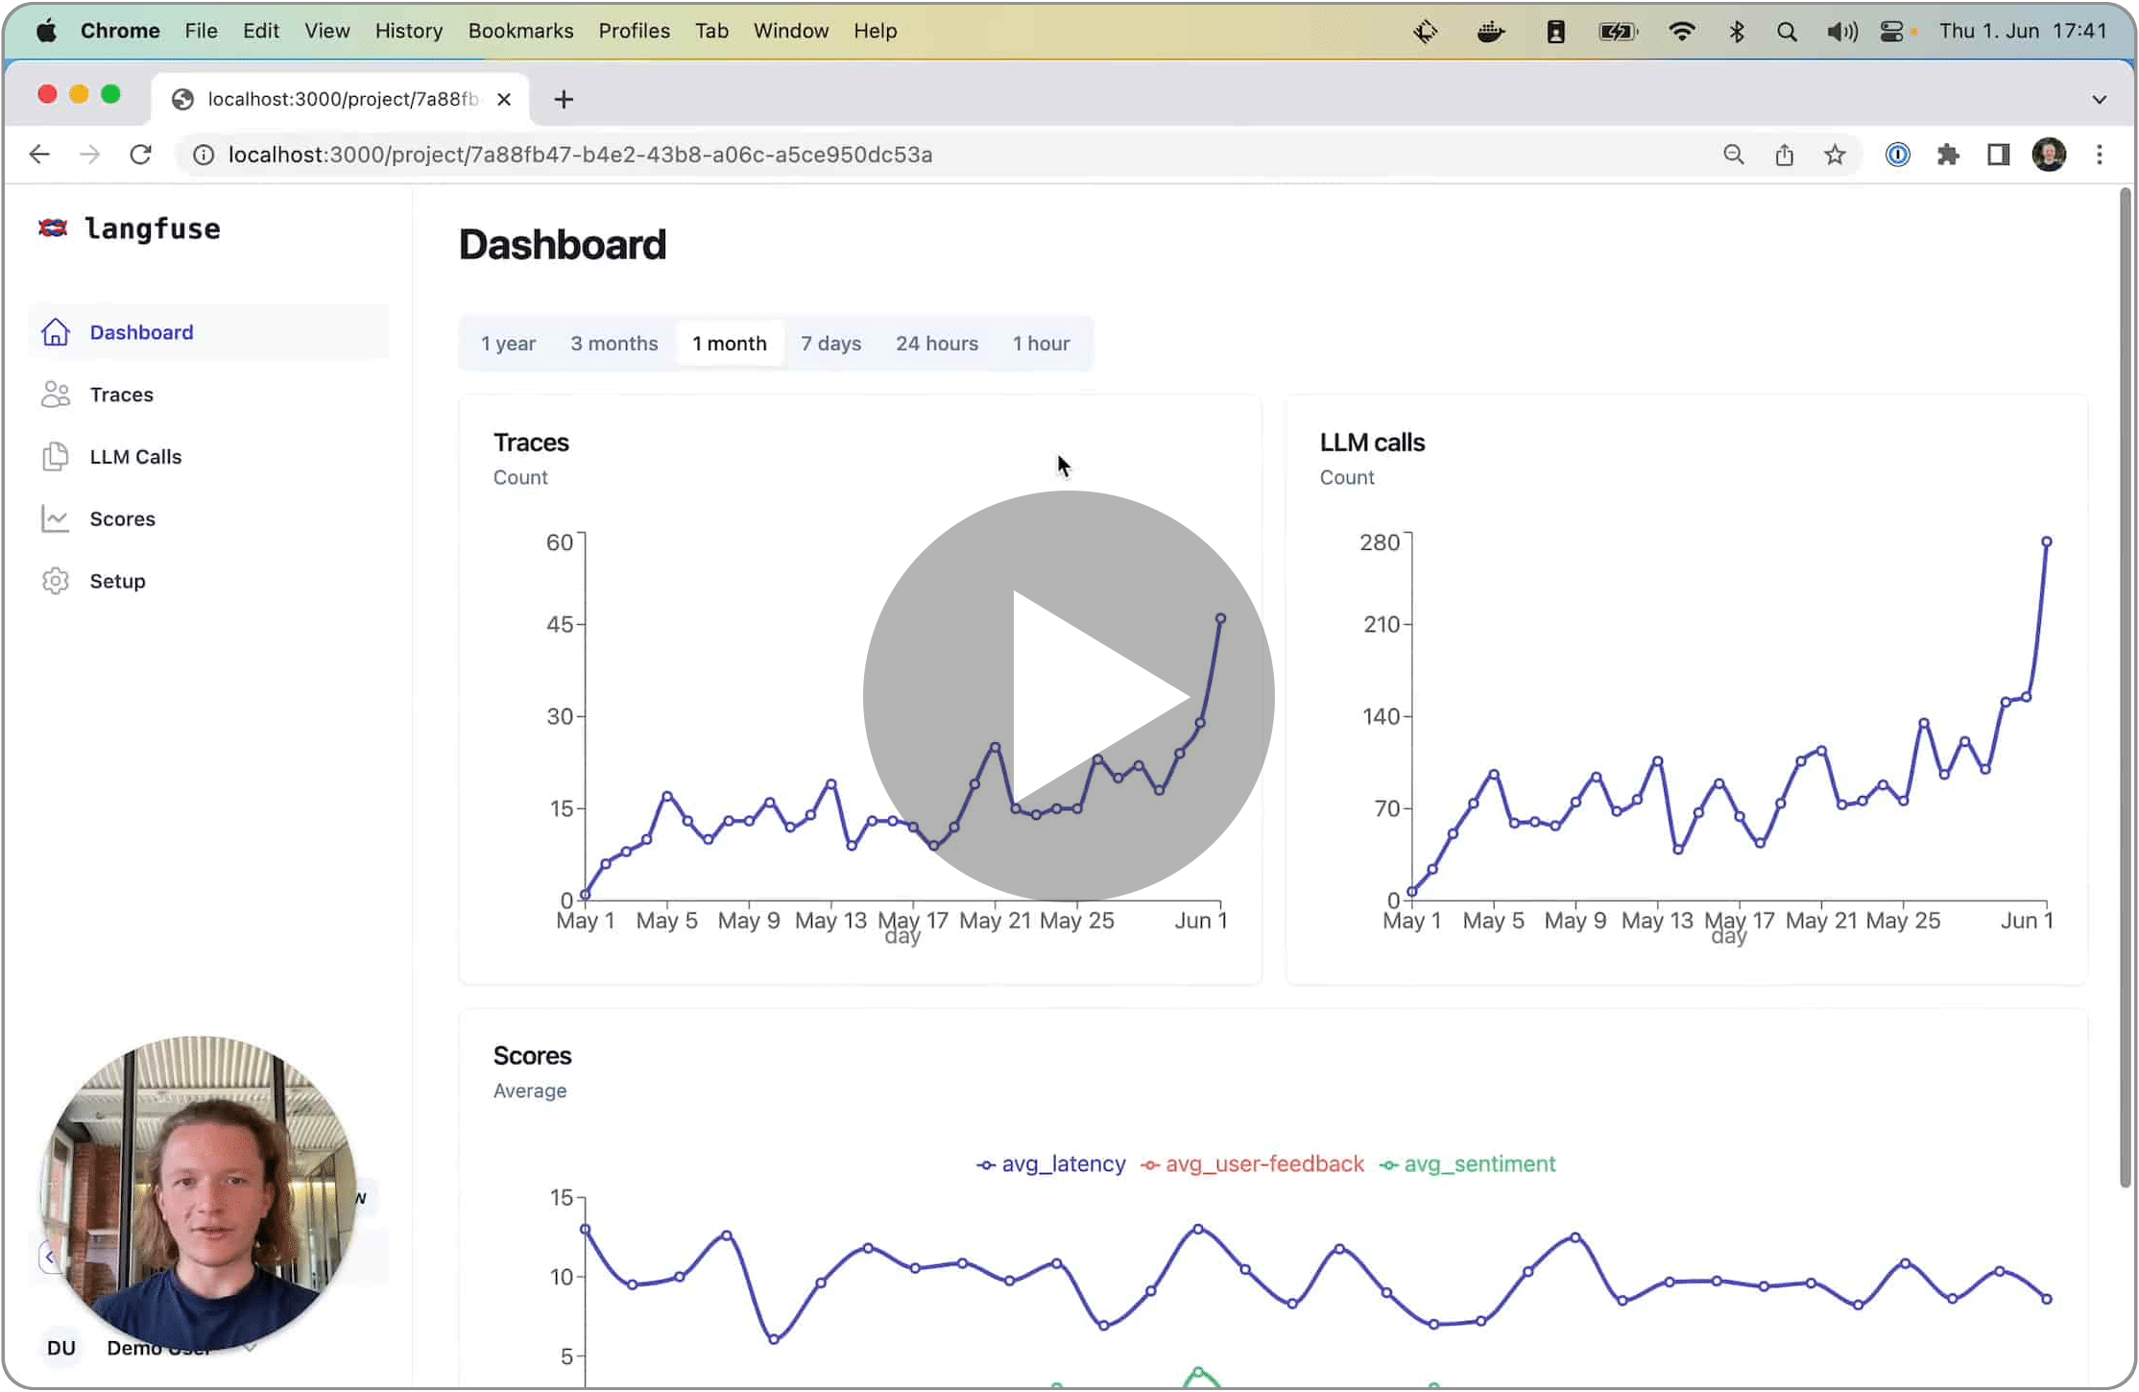The height and width of the screenshot is (1392, 2139).
Task: Bookmark this page with the star icon
Action: click(1835, 155)
